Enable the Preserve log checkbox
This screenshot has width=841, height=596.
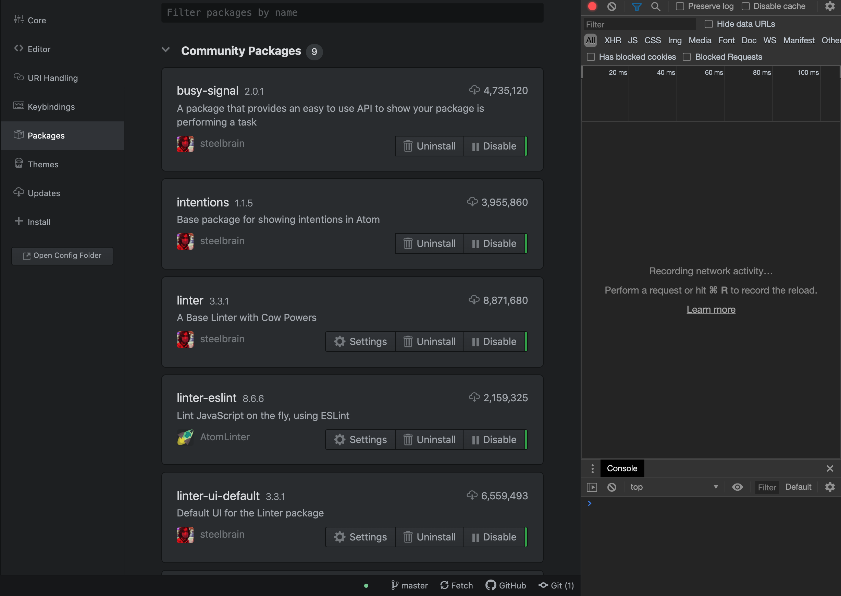(680, 6)
